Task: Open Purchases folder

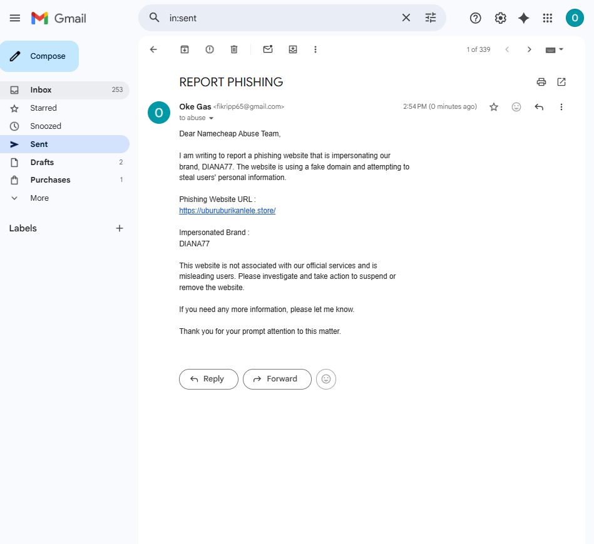Action: pyautogui.click(x=64, y=180)
